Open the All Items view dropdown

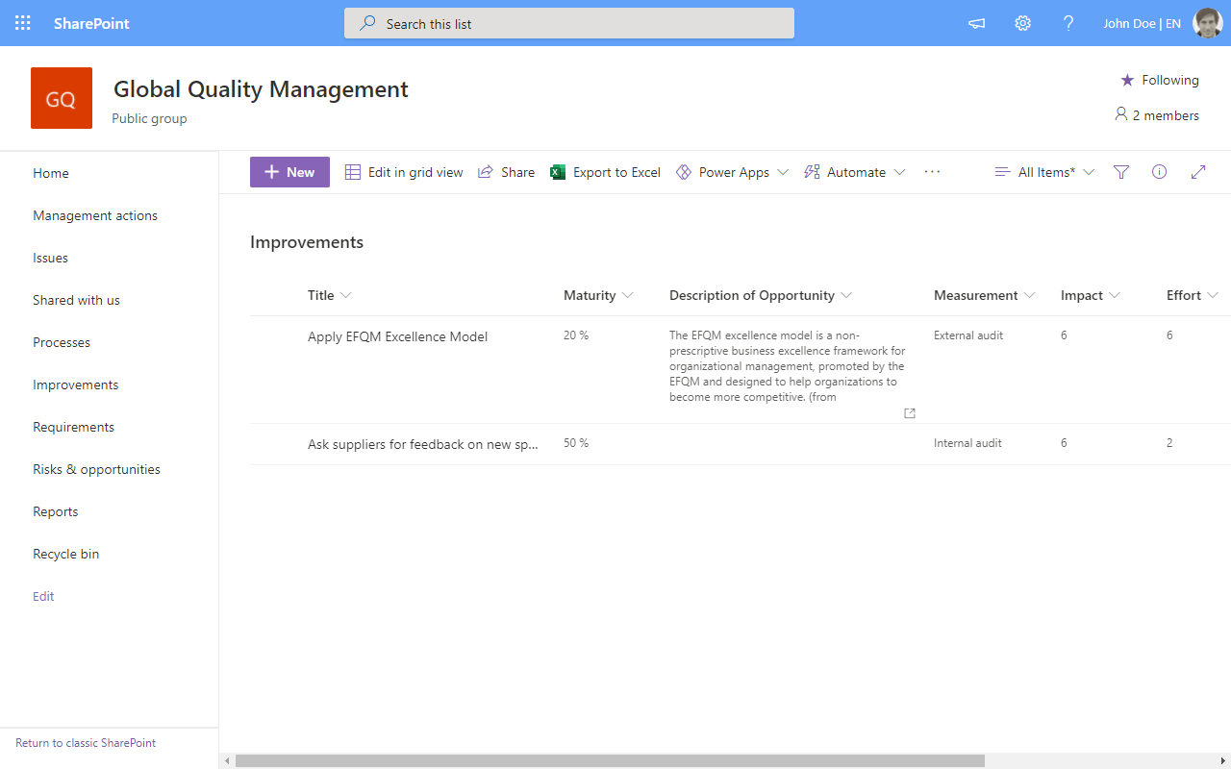pyautogui.click(x=1044, y=171)
